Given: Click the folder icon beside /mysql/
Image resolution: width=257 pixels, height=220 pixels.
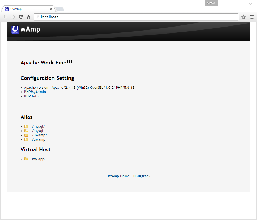Looking at the screenshot, I should coord(26,126).
